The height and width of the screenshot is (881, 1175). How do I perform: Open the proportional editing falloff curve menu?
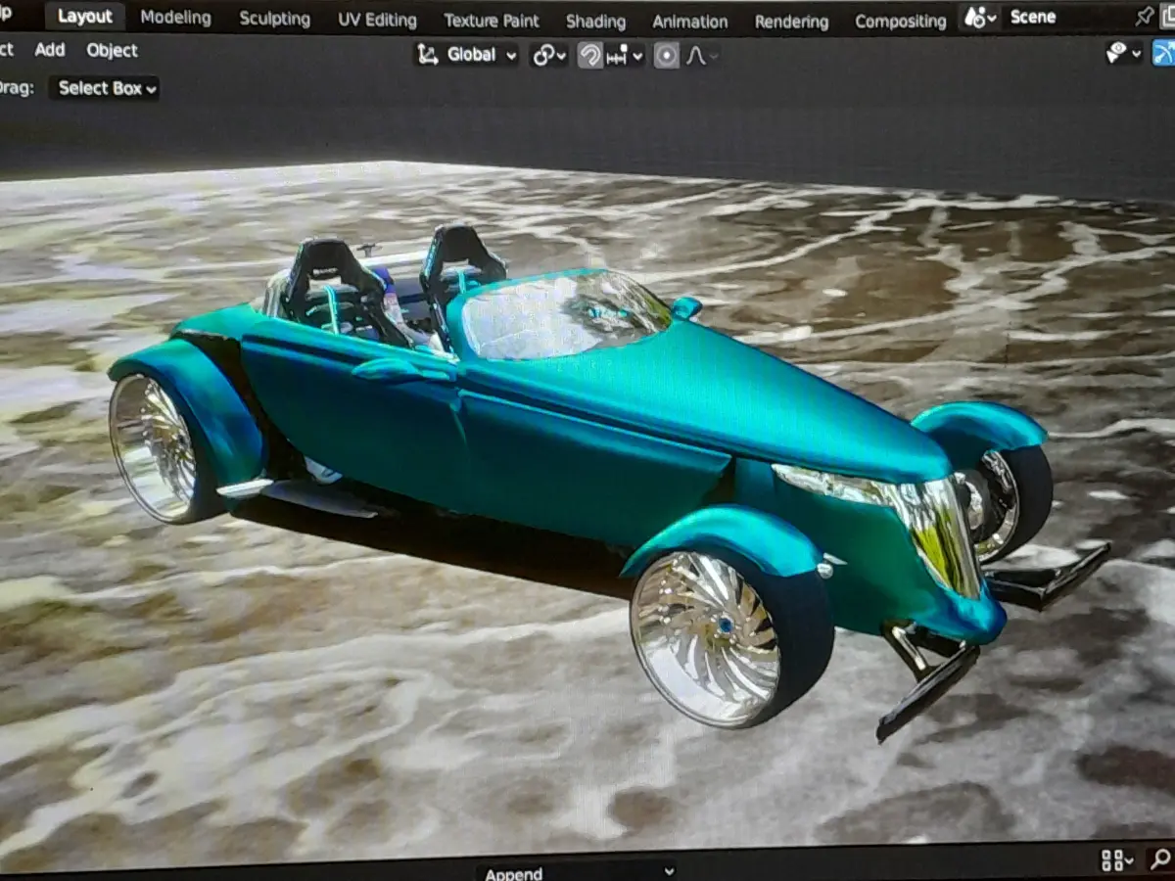tap(701, 56)
